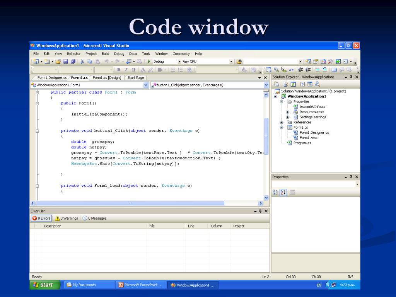
Task: Click the Add New Item toolbar icon
Action: click(x=47, y=61)
